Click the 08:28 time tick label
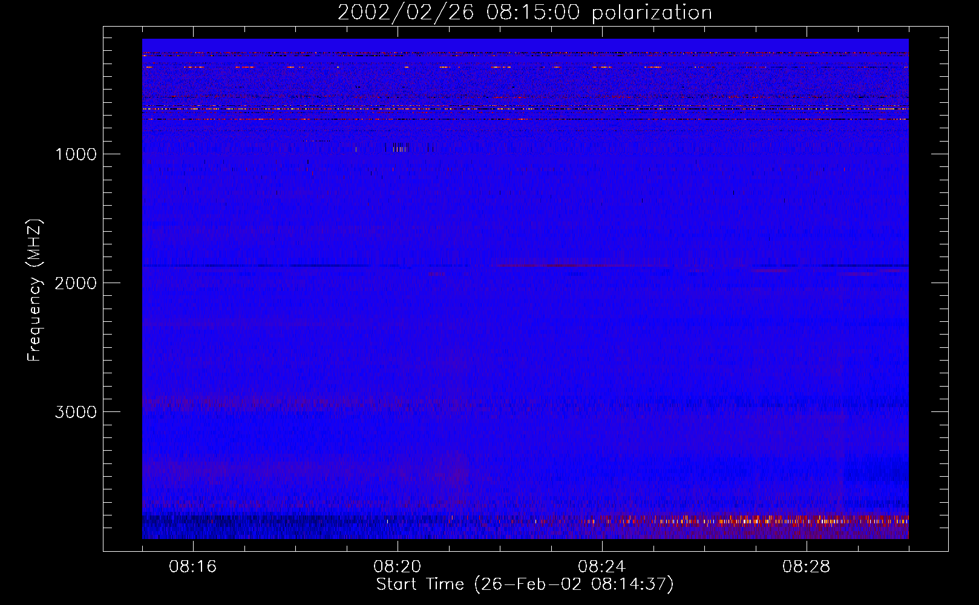The height and width of the screenshot is (605, 979). 807,567
